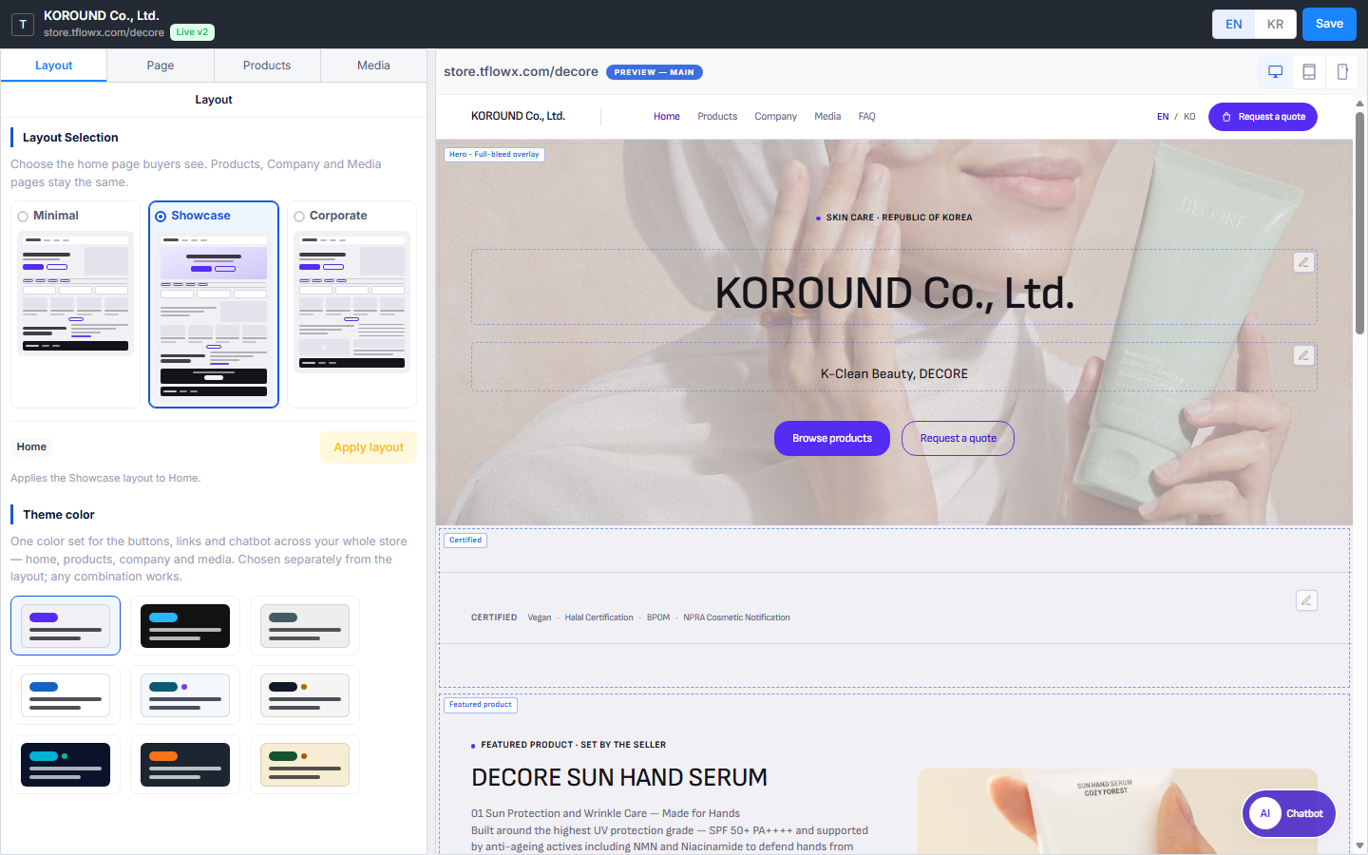Viewport: 1368px width, 855px height.
Task: Click the outlined Request a quote hero button
Action: (958, 438)
